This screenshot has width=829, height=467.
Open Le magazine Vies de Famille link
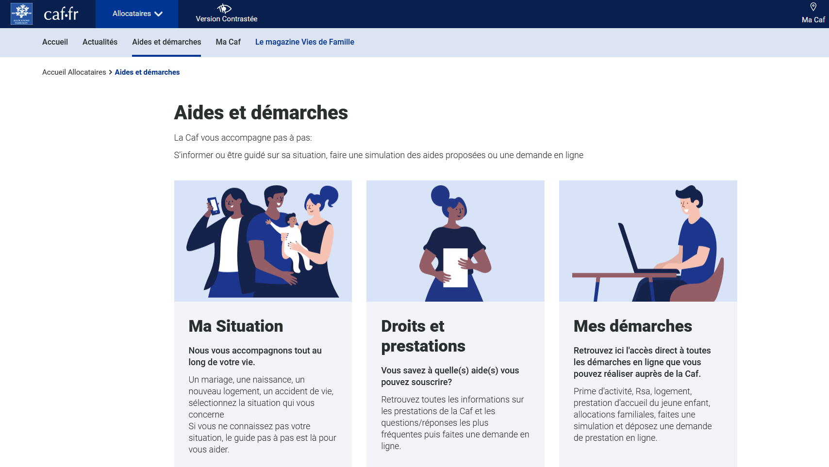point(304,42)
